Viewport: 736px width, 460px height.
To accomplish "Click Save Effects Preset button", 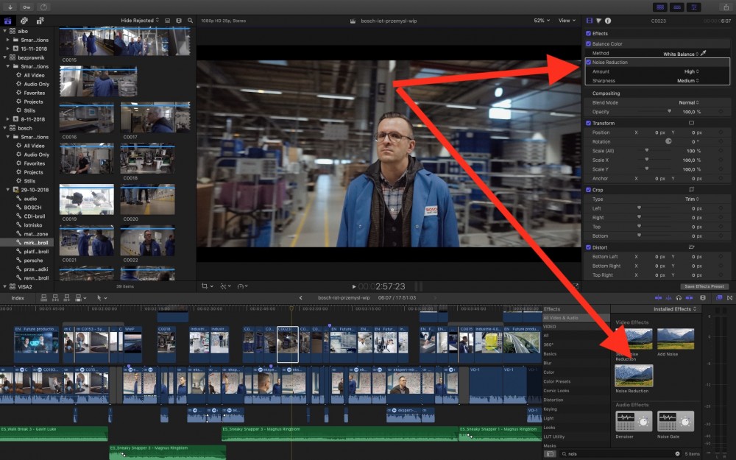I will click(704, 286).
